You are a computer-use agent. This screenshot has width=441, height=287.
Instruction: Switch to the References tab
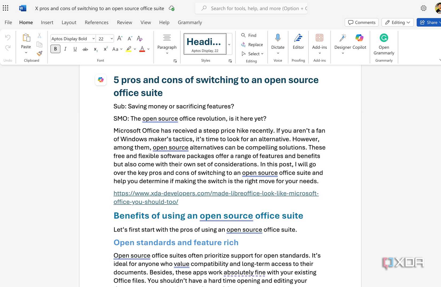click(96, 22)
